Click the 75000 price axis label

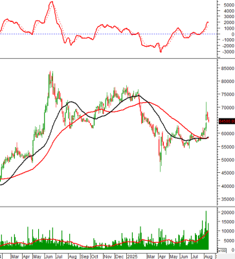[227, 95]
